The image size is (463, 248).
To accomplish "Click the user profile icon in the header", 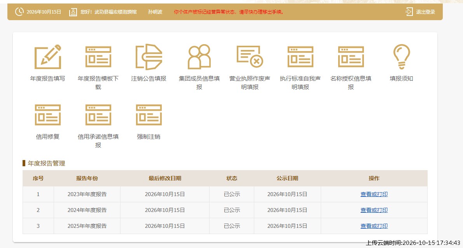I will [x=73, y=12].
